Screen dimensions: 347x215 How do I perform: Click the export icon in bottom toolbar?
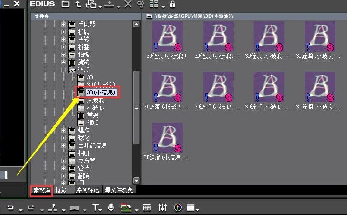(126, 207)
